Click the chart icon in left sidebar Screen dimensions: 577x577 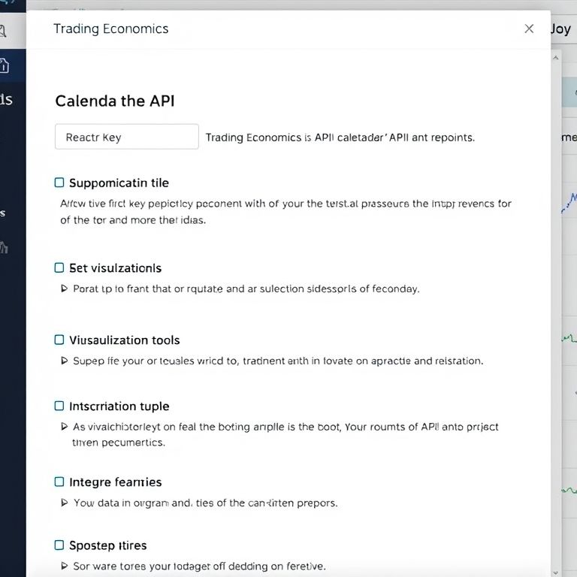click(5, 246)
